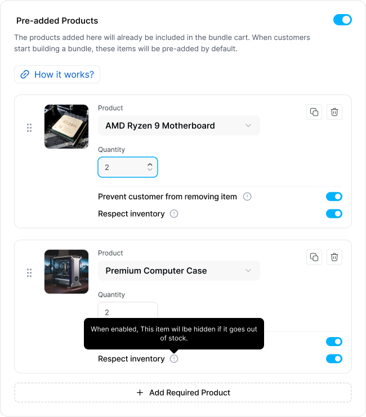The image size is (366, 417).
Task: Duplicate the AMD Ryzen 9 Motherboard item
Action: [x=314, y=112]
